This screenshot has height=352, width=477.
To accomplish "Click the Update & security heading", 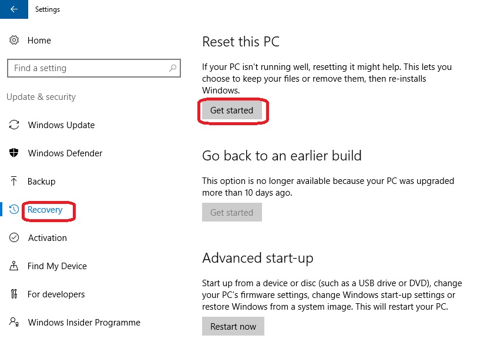I will tap(42, 97).
